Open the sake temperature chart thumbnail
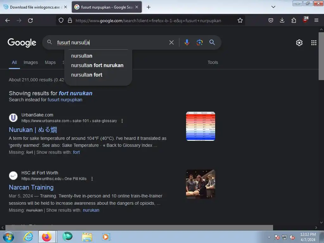 coord(200,126)
